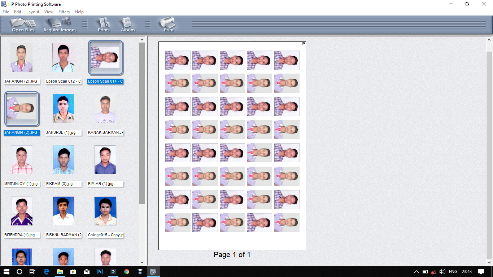The height and width of the screenshot is (277, 493).
Task: Click the KANAK BARMAN.JF filename label
Action: 105,133
